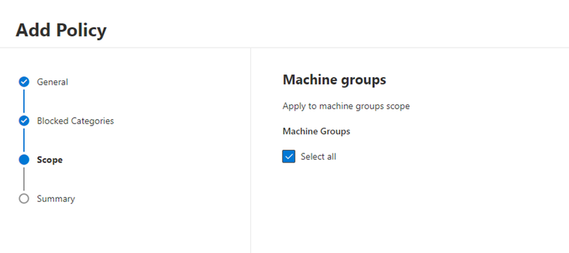Click the Blocked Categories checkmark circle icon
Image resolution: width=569 pixels, height=253 pixels.
[24, 121]
